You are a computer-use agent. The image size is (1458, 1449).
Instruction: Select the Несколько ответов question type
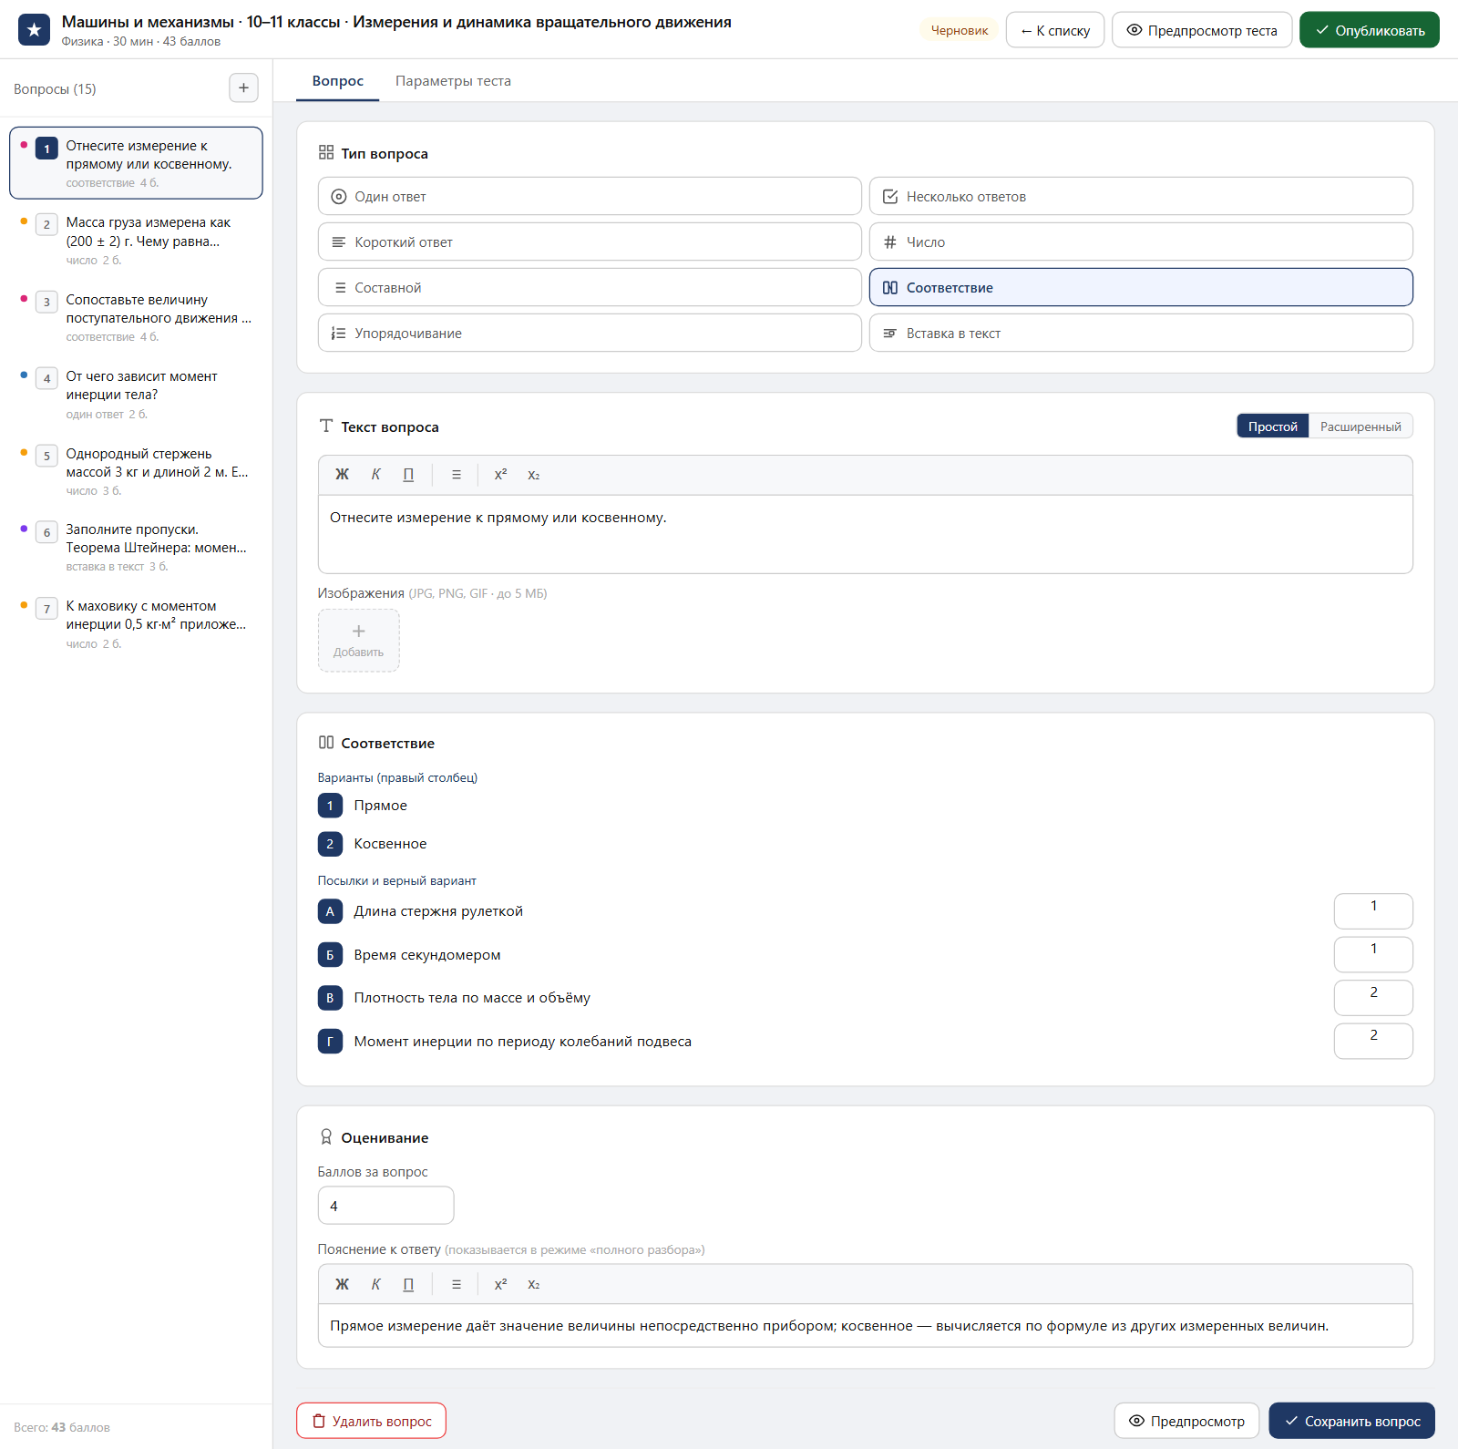(x=1141, y=196)
